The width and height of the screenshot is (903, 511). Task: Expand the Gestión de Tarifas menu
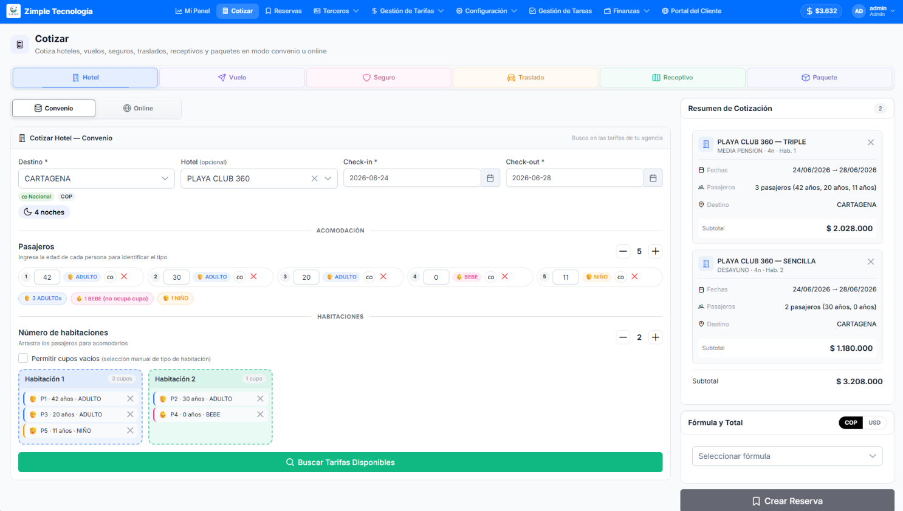(x=407, y=11)
